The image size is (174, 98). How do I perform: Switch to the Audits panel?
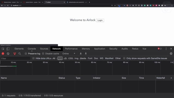pyautogui.click(x=125, y=49)
